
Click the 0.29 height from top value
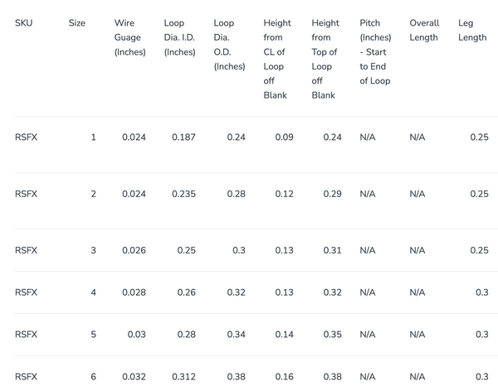coord(332,194)
